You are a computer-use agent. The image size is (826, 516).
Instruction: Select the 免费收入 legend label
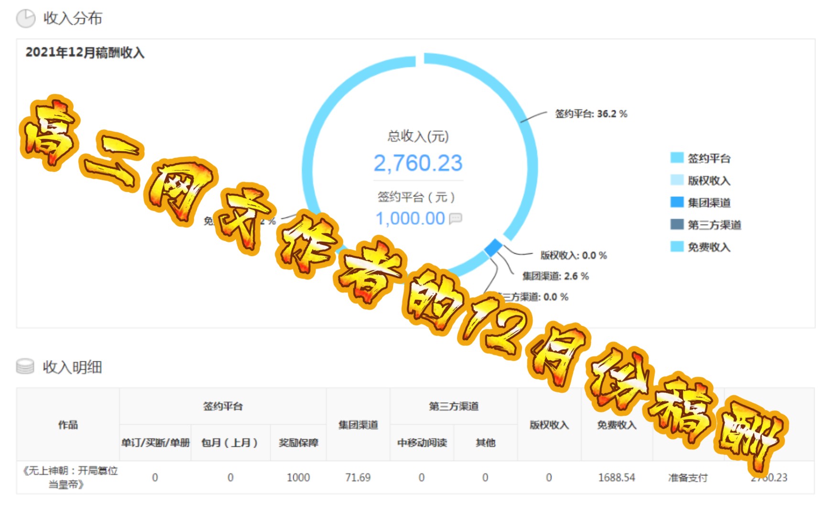709,247
